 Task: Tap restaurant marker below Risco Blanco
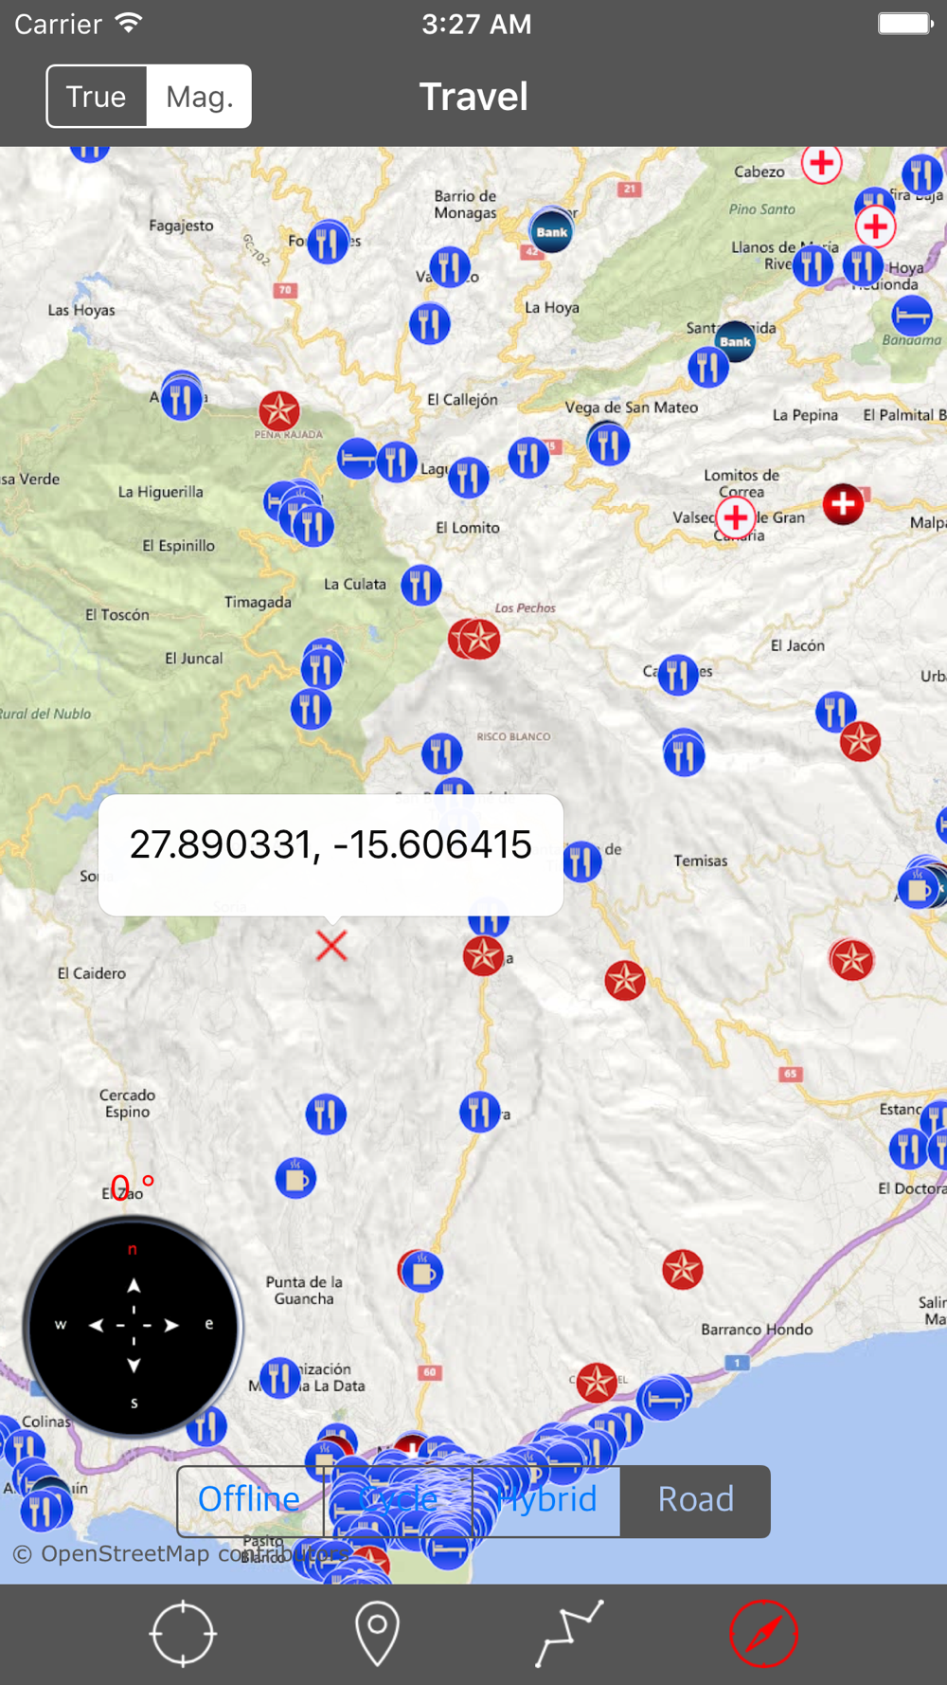point(441,754)
